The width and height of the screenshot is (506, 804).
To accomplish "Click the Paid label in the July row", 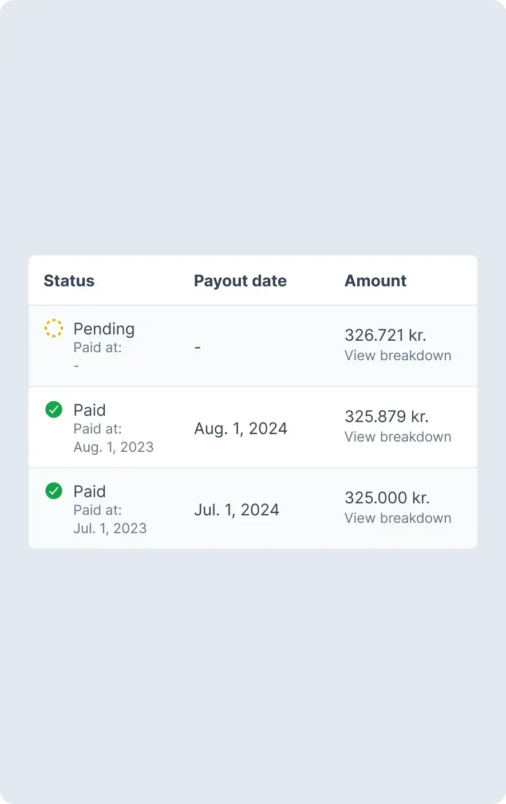I will pyautogui.click(x=90, y=491).
